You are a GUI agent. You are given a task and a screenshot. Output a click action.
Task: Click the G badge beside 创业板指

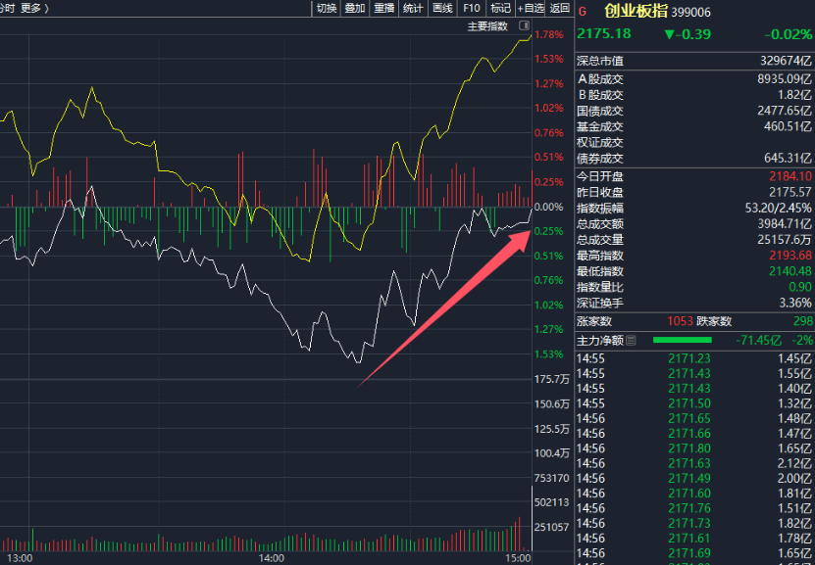tap(583, 12)
